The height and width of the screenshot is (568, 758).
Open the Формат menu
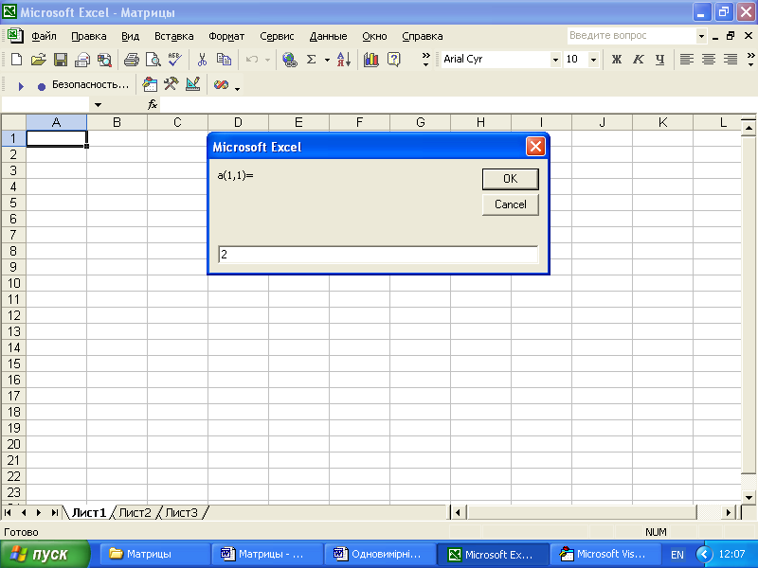(226, 36)
